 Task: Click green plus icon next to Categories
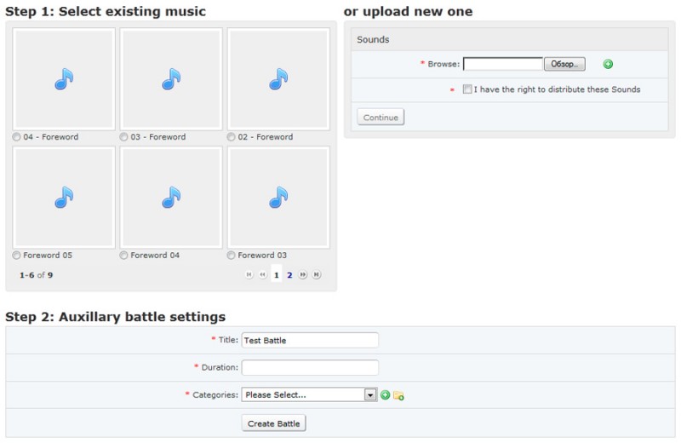(385, 394)
